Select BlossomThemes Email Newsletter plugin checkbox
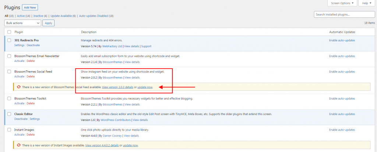The height and width of the screenshot is (152, 377). 9,56
